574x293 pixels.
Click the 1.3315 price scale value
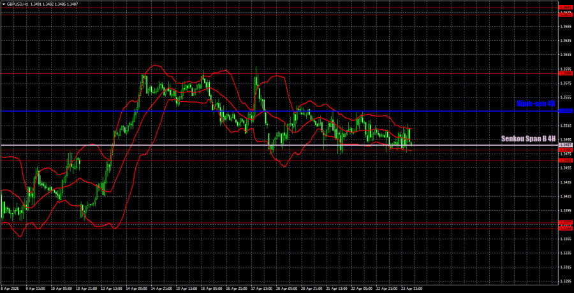tap(566, 268)
